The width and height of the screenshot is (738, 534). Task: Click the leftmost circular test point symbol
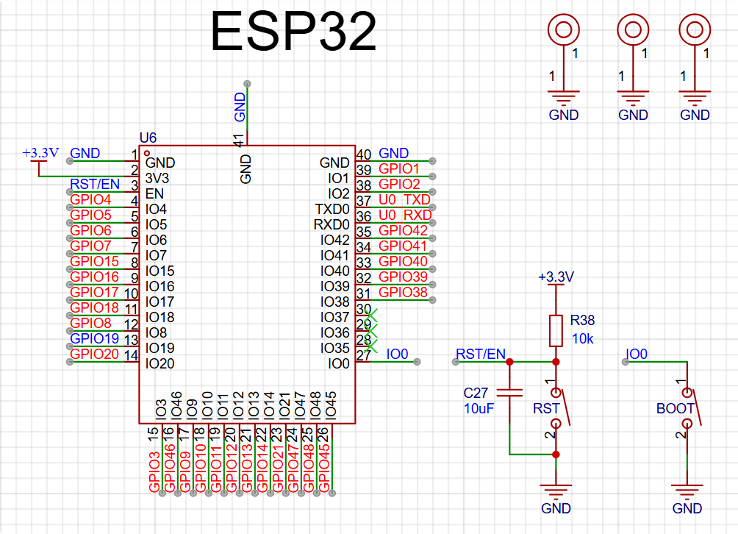point(563,29)
